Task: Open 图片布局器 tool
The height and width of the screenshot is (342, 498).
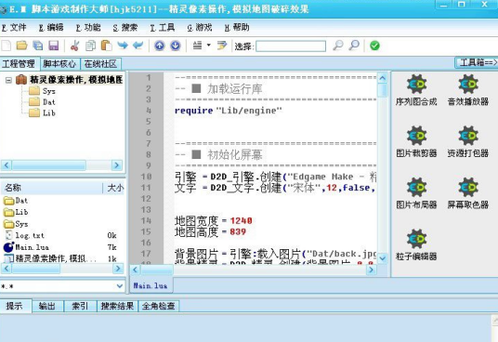Action: click(416, 193)
